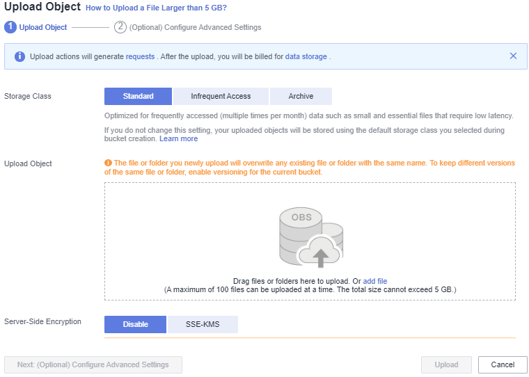The height and width of the screenshot is (377, 529).
Task: Click the blue info icon in banner
Action: point(19,56)
